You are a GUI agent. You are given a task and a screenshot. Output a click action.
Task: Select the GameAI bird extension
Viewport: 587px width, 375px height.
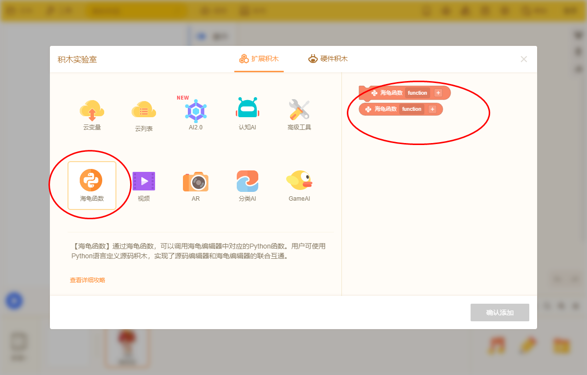(x=299, y=186)
